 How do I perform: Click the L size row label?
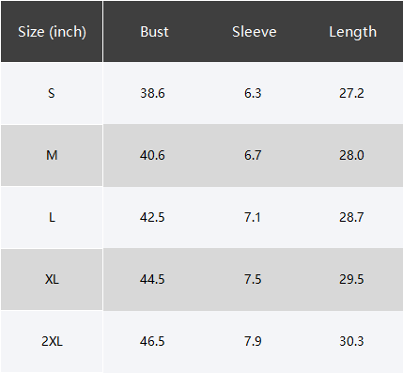click(52, 217)
